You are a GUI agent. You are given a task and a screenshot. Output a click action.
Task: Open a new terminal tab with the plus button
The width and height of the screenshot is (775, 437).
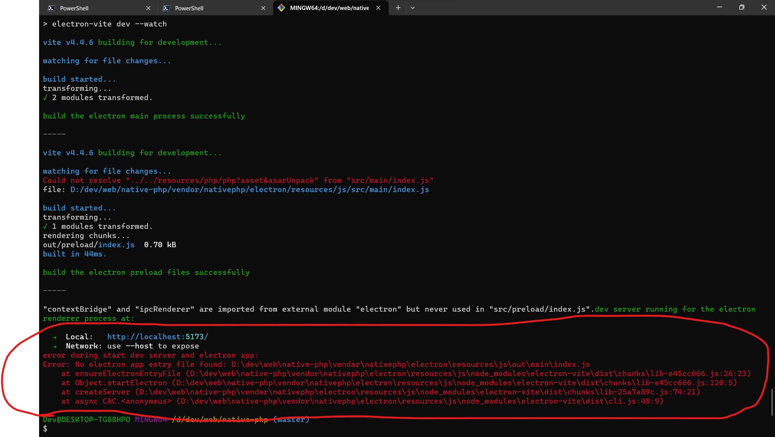click(x=398, y=7)
